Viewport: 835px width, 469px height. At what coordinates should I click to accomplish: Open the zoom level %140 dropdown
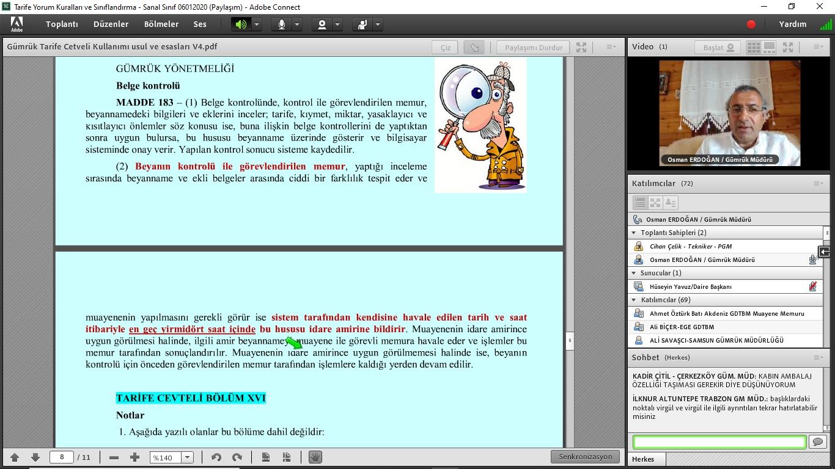(x=187, y=457)
